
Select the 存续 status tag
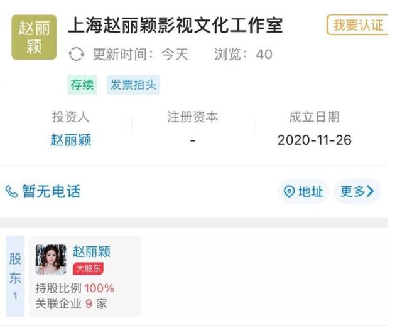(82, 85)
